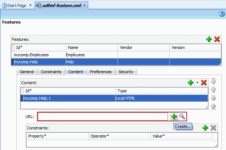
Task: Open the Security tab
Action: 126,72
